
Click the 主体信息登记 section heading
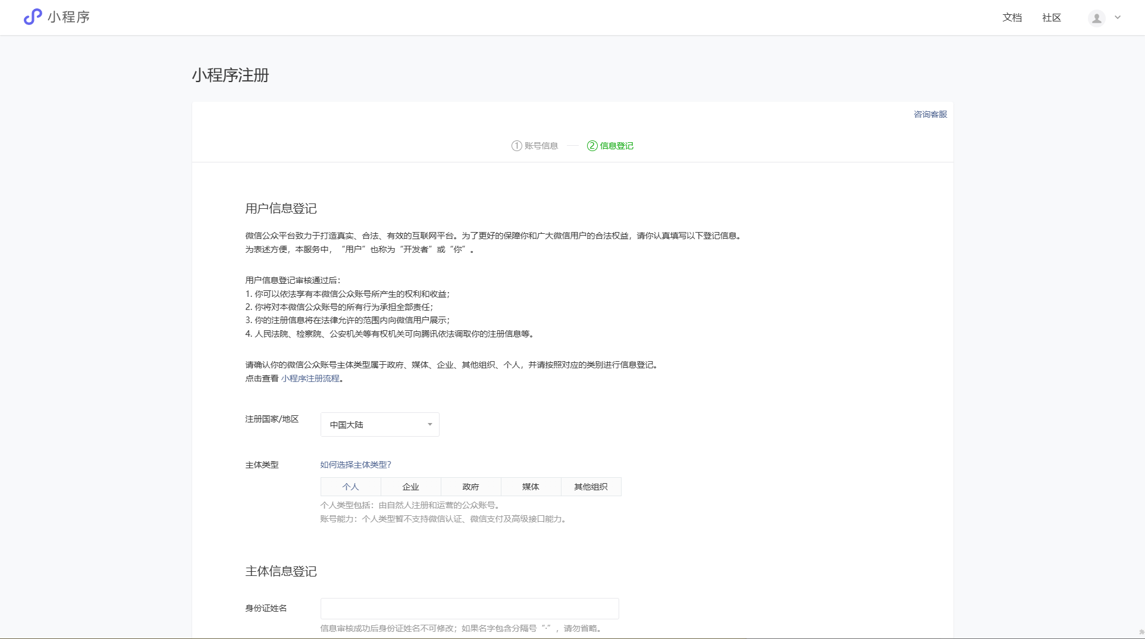coord(281,572)
